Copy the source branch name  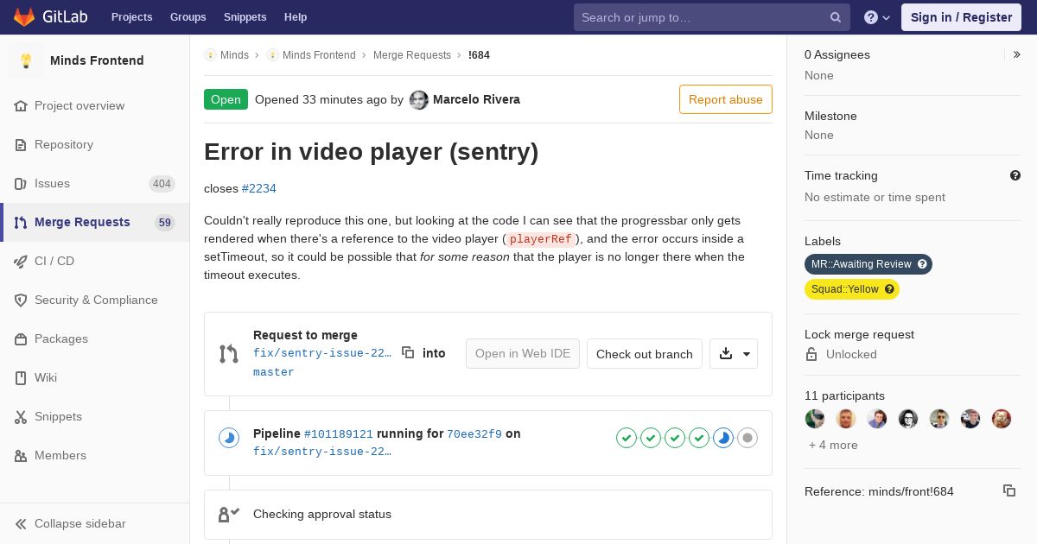tap(408, 352)
